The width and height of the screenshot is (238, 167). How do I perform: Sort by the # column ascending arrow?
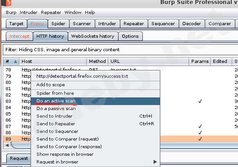point(15,62)
